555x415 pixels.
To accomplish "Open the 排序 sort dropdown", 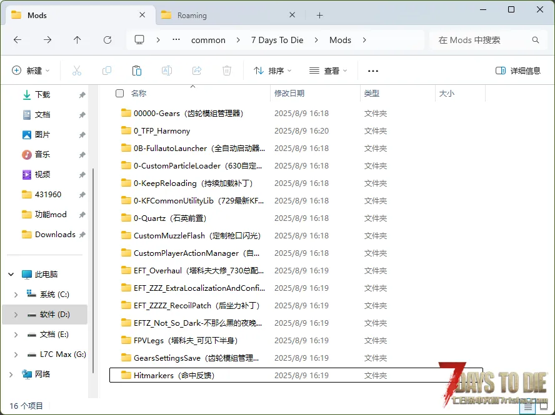I will [x=272, y=71].
